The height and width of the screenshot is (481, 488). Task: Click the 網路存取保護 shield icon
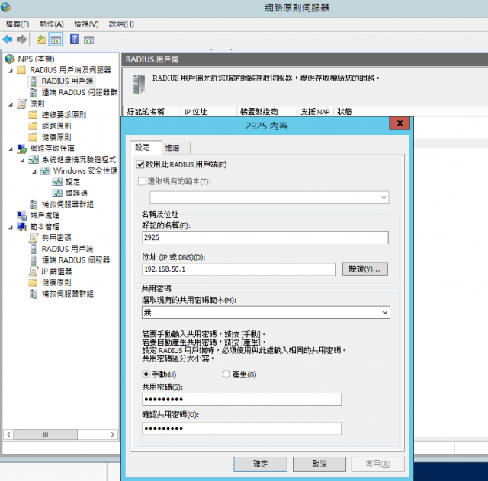pos(22,148)
